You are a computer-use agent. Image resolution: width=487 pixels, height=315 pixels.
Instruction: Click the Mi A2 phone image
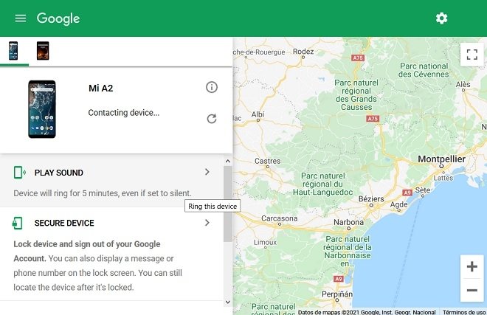42,109
